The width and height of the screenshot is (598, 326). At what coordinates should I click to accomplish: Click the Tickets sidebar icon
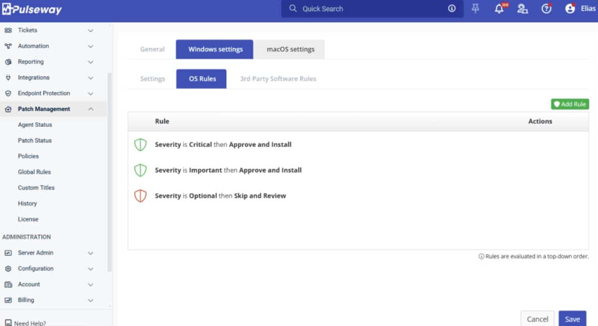[8, 30]
